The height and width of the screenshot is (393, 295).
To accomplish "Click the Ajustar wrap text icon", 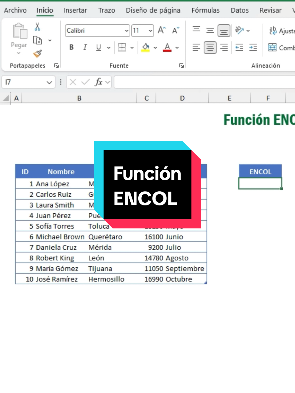I will coord(273,30).
